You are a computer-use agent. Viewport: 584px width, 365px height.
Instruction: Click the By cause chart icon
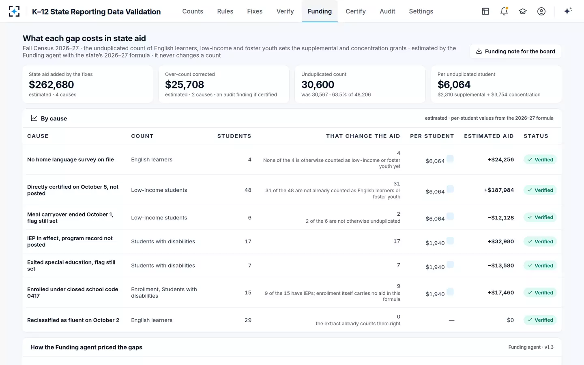tap(34, 118)
